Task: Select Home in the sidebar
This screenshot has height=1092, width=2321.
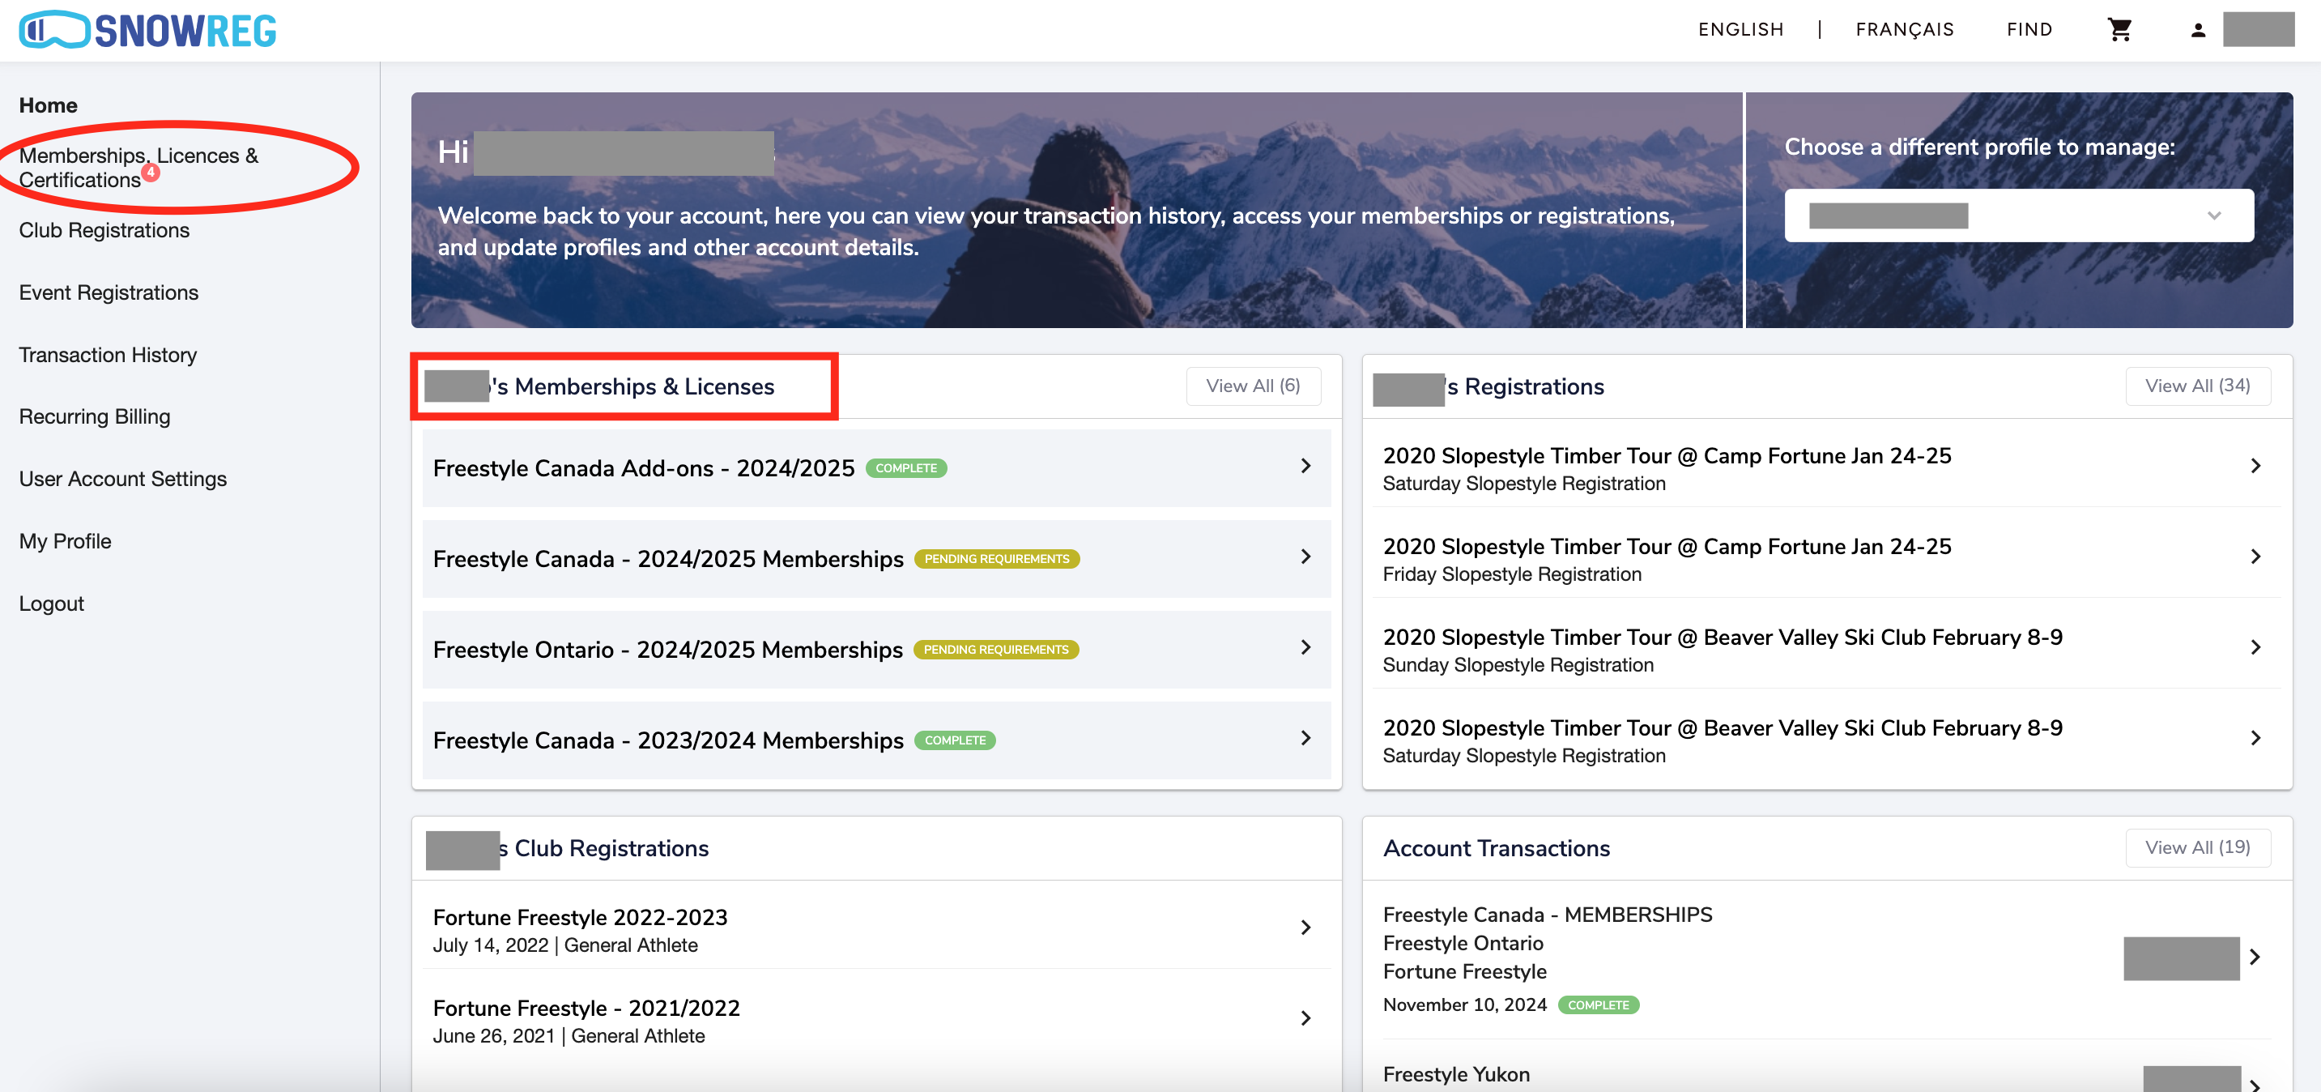Action: coord(47,105)
